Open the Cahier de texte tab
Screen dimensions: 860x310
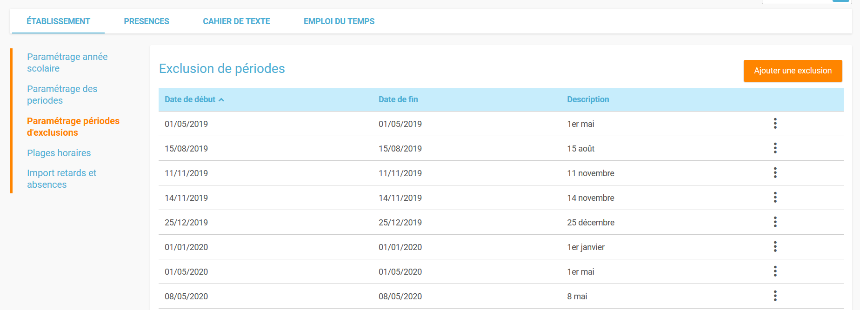coord(236,21)
